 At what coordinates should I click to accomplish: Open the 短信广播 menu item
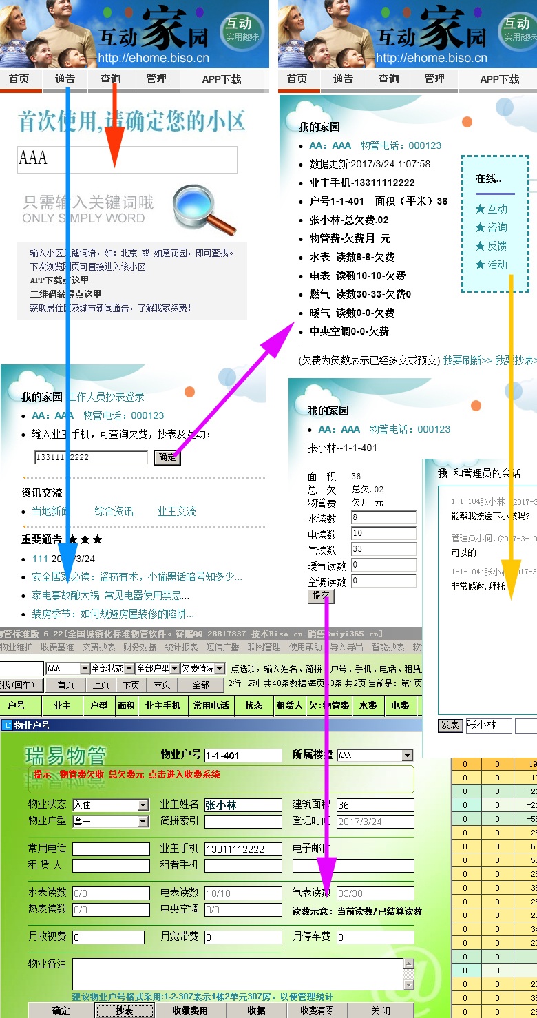click(222, 647)
